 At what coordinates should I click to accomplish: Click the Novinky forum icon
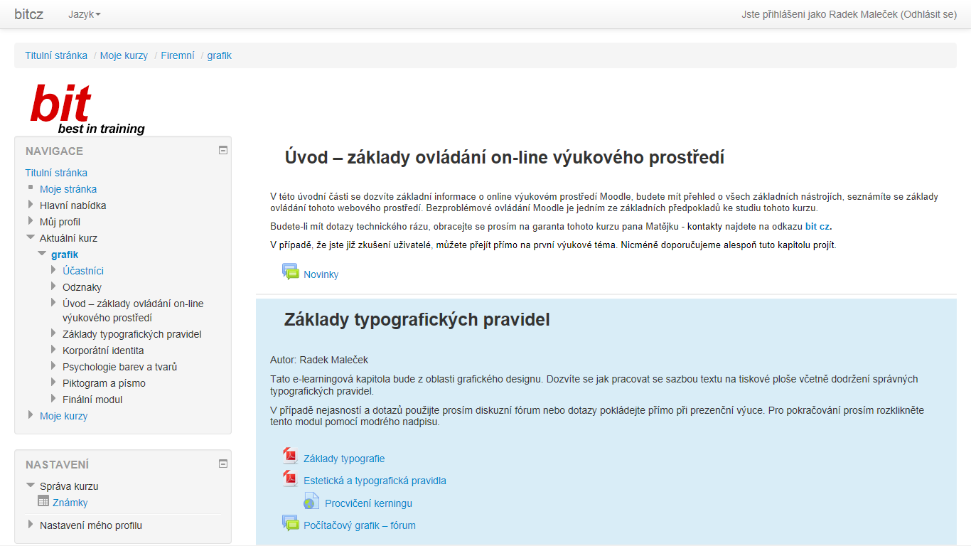pos(290,272)
